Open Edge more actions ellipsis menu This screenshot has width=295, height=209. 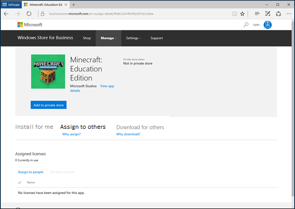point(289,13)
